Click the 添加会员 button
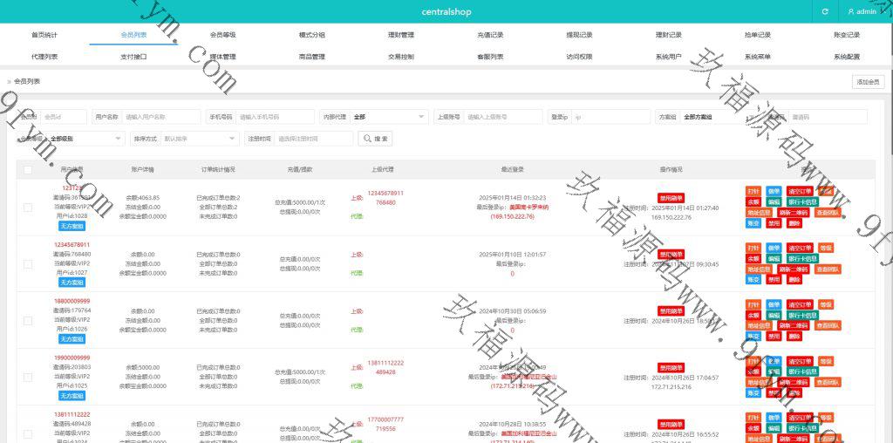 click(x=868, y=81)
